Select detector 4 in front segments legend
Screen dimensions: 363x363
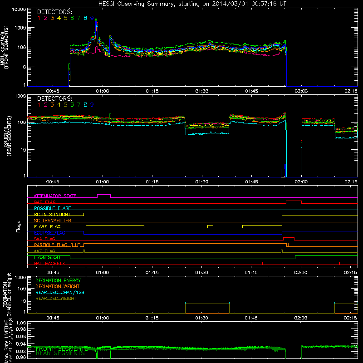pos(59,18)
